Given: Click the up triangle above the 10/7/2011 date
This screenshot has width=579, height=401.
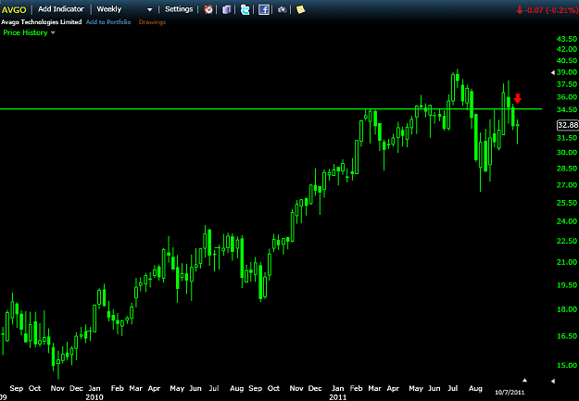Looking at the screenshot, I should (524, 380).
